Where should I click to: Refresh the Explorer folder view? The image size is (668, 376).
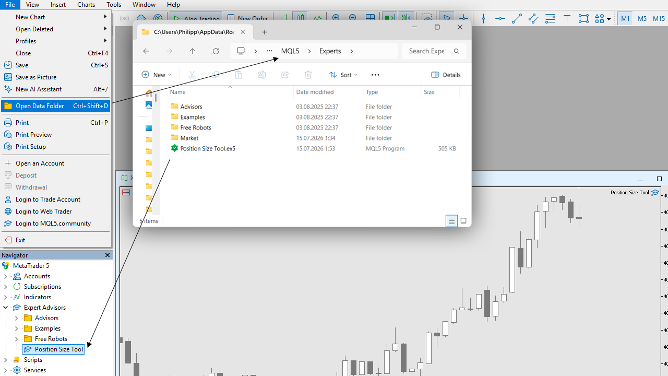[216, 51]
